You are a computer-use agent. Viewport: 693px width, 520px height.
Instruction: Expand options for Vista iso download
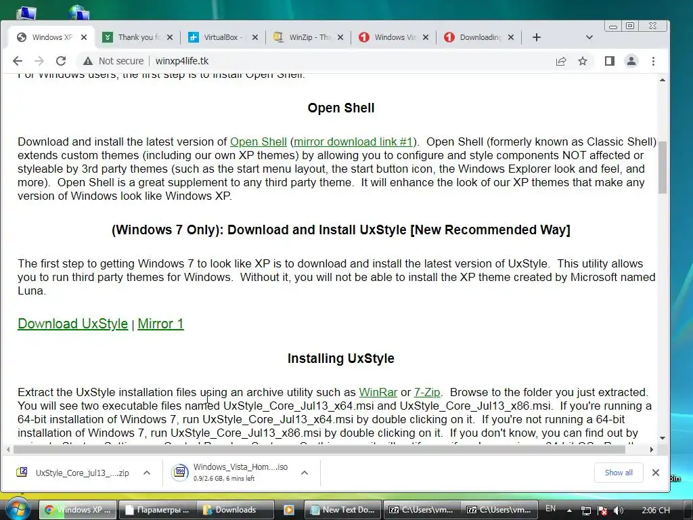tap(305, 473)
